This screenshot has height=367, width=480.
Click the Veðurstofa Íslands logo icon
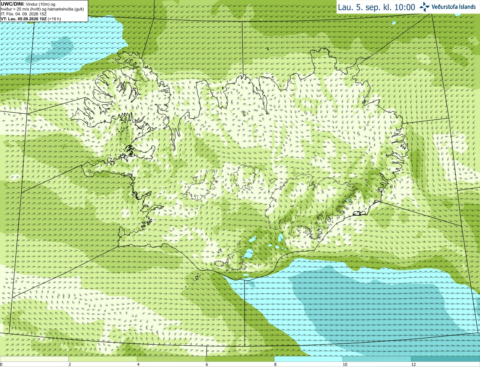(x=424, y=7)
